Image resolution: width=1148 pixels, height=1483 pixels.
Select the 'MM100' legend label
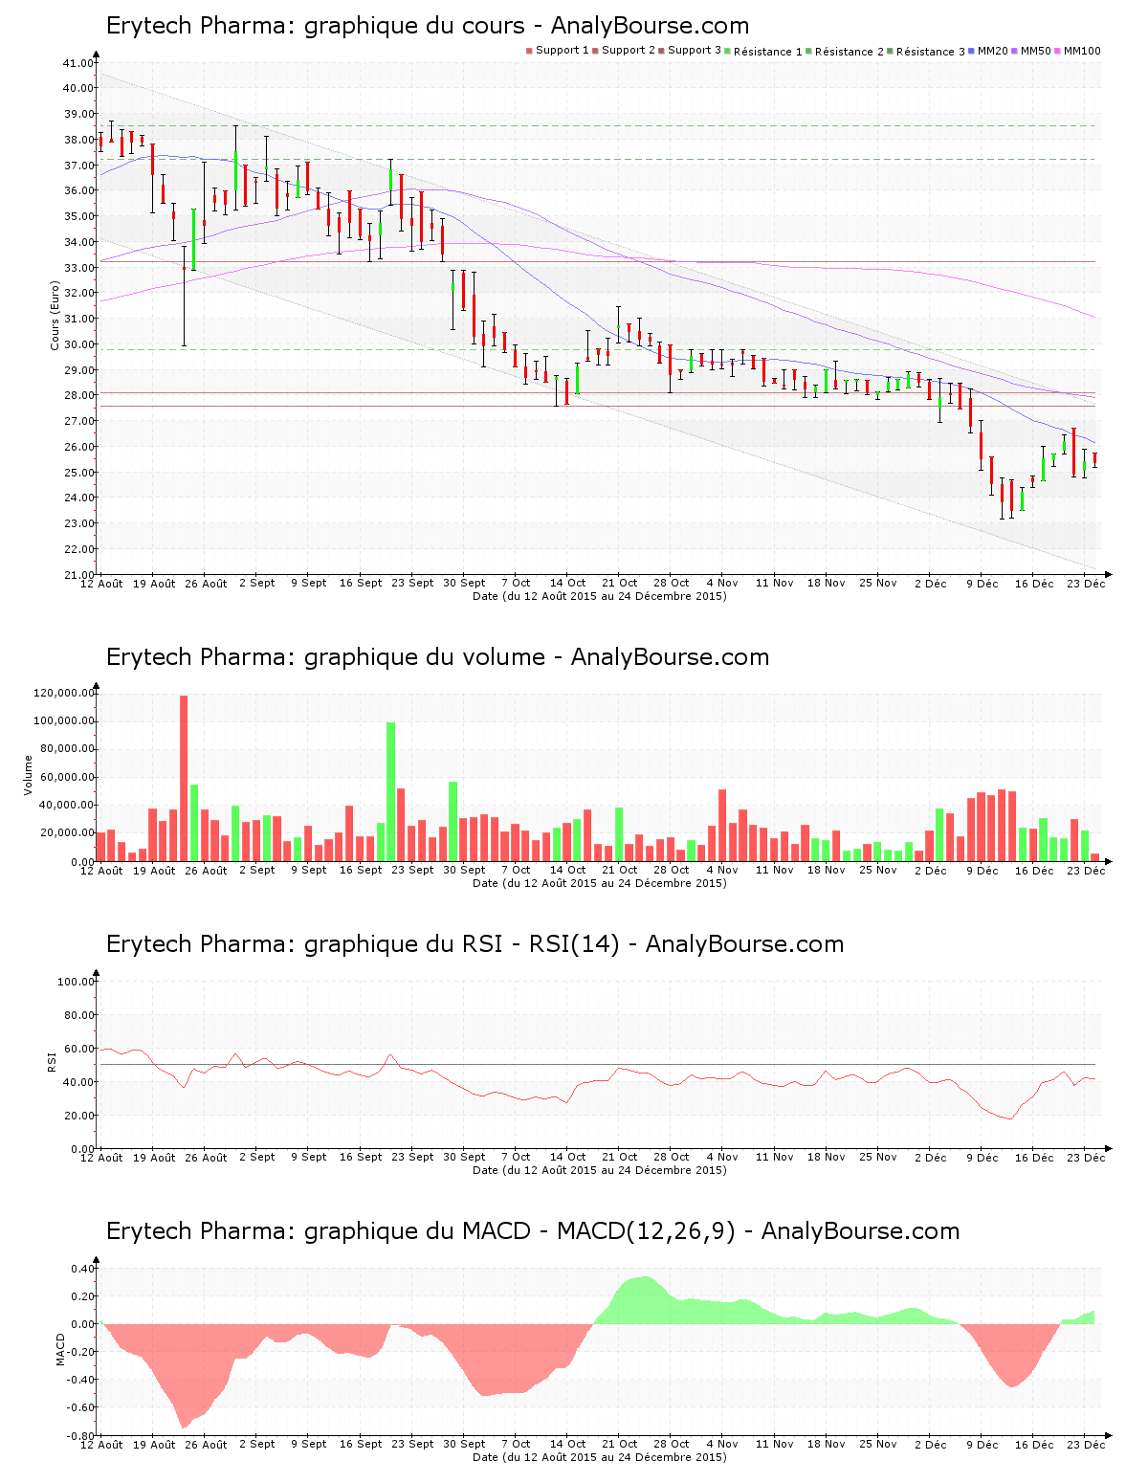1082,51
